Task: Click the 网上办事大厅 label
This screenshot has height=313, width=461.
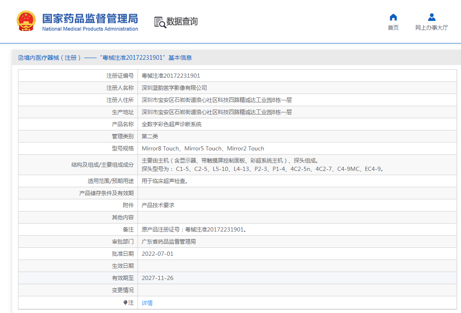Action: pyautogui.click(x=432, y=28)
